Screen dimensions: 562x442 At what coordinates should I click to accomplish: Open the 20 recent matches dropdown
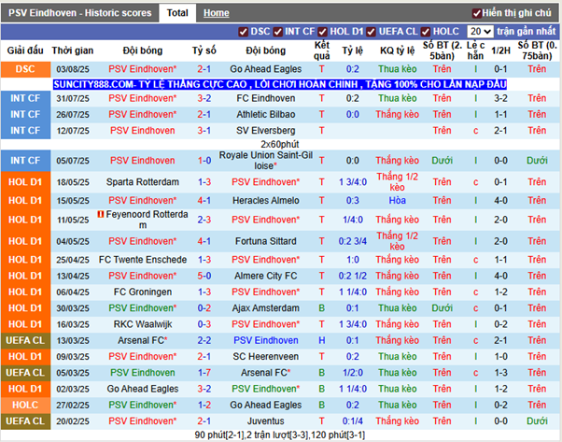pos(480,32)
